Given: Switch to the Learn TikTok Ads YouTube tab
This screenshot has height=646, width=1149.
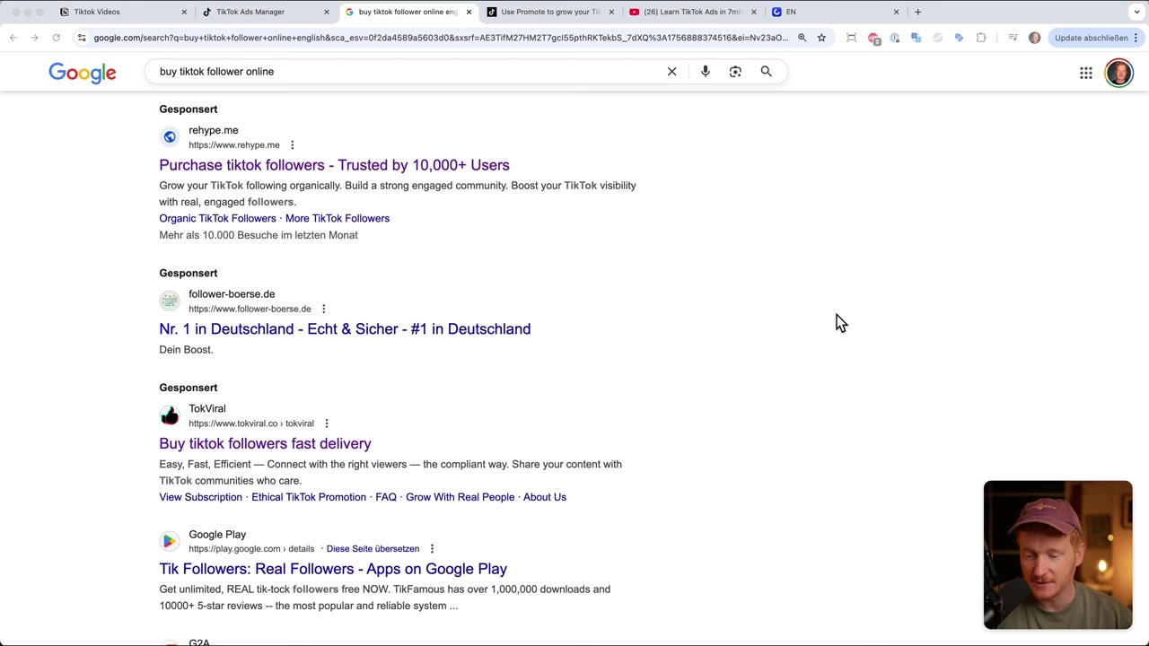Looking at the screenshot, I should pyautogui.click(x=692, y=12).
